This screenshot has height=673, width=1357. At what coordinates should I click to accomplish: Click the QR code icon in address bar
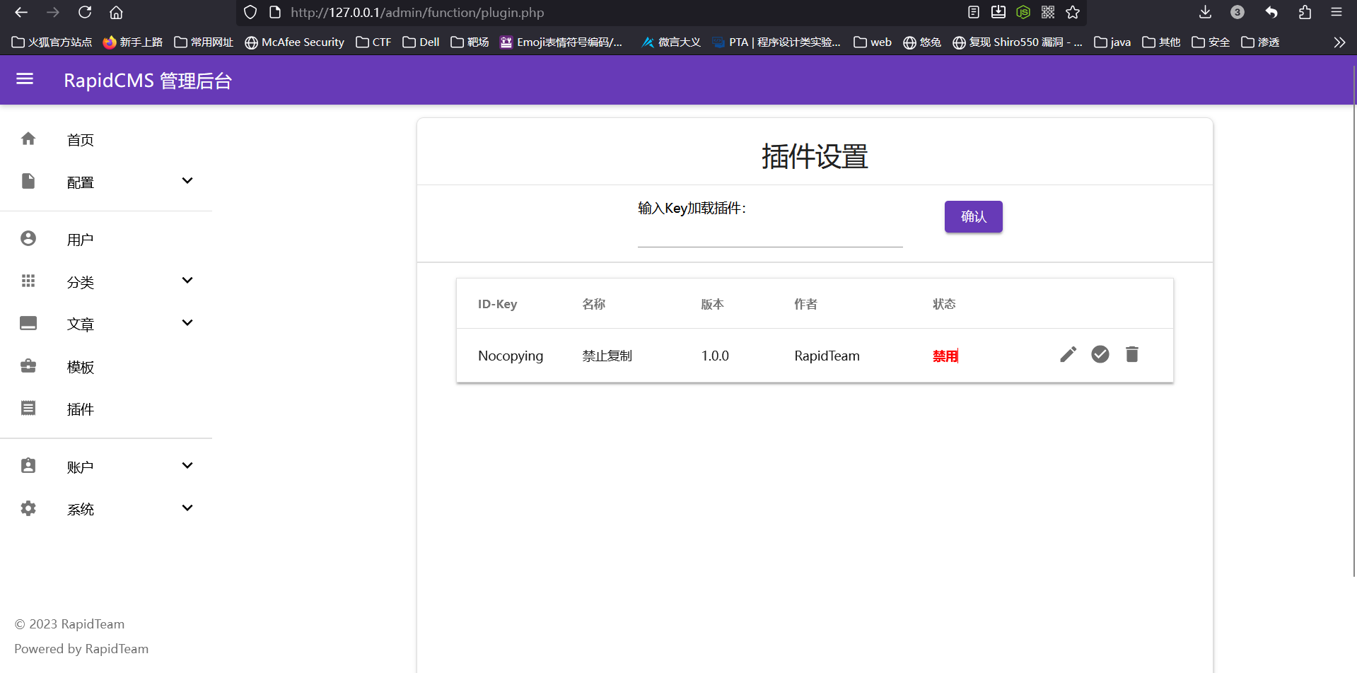(1048, 12)
